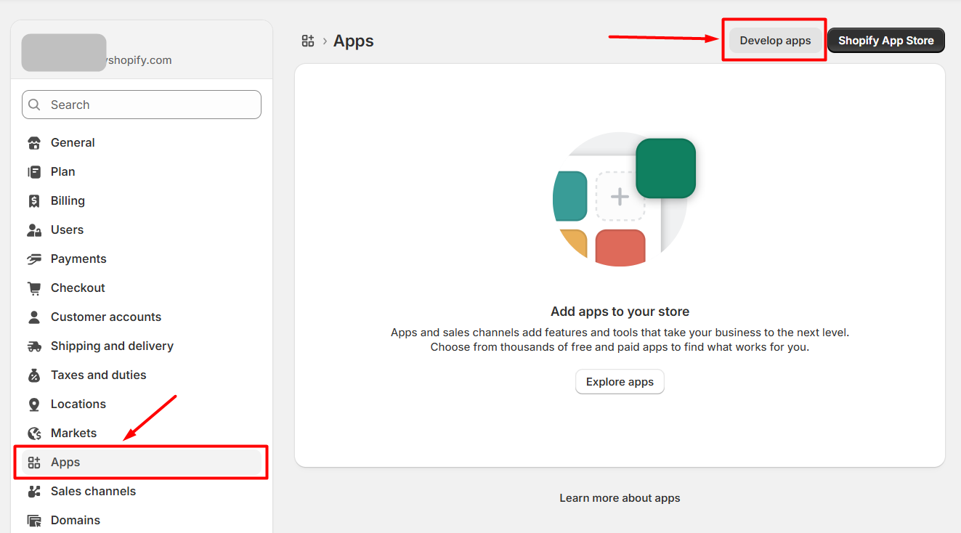Open the Plan settings page

[62, 171]
